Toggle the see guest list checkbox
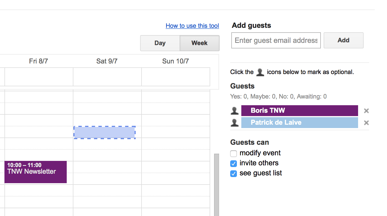The height and width of the screenshot is (216, 387). 234,173
